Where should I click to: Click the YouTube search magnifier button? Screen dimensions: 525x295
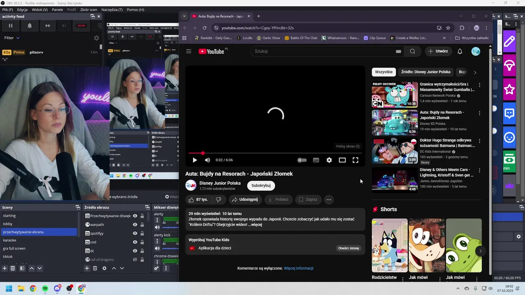[413, 51]
